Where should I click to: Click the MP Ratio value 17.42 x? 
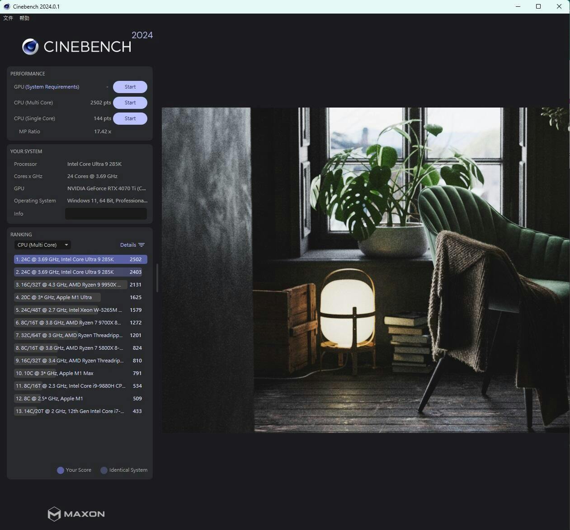coord(103,131)
